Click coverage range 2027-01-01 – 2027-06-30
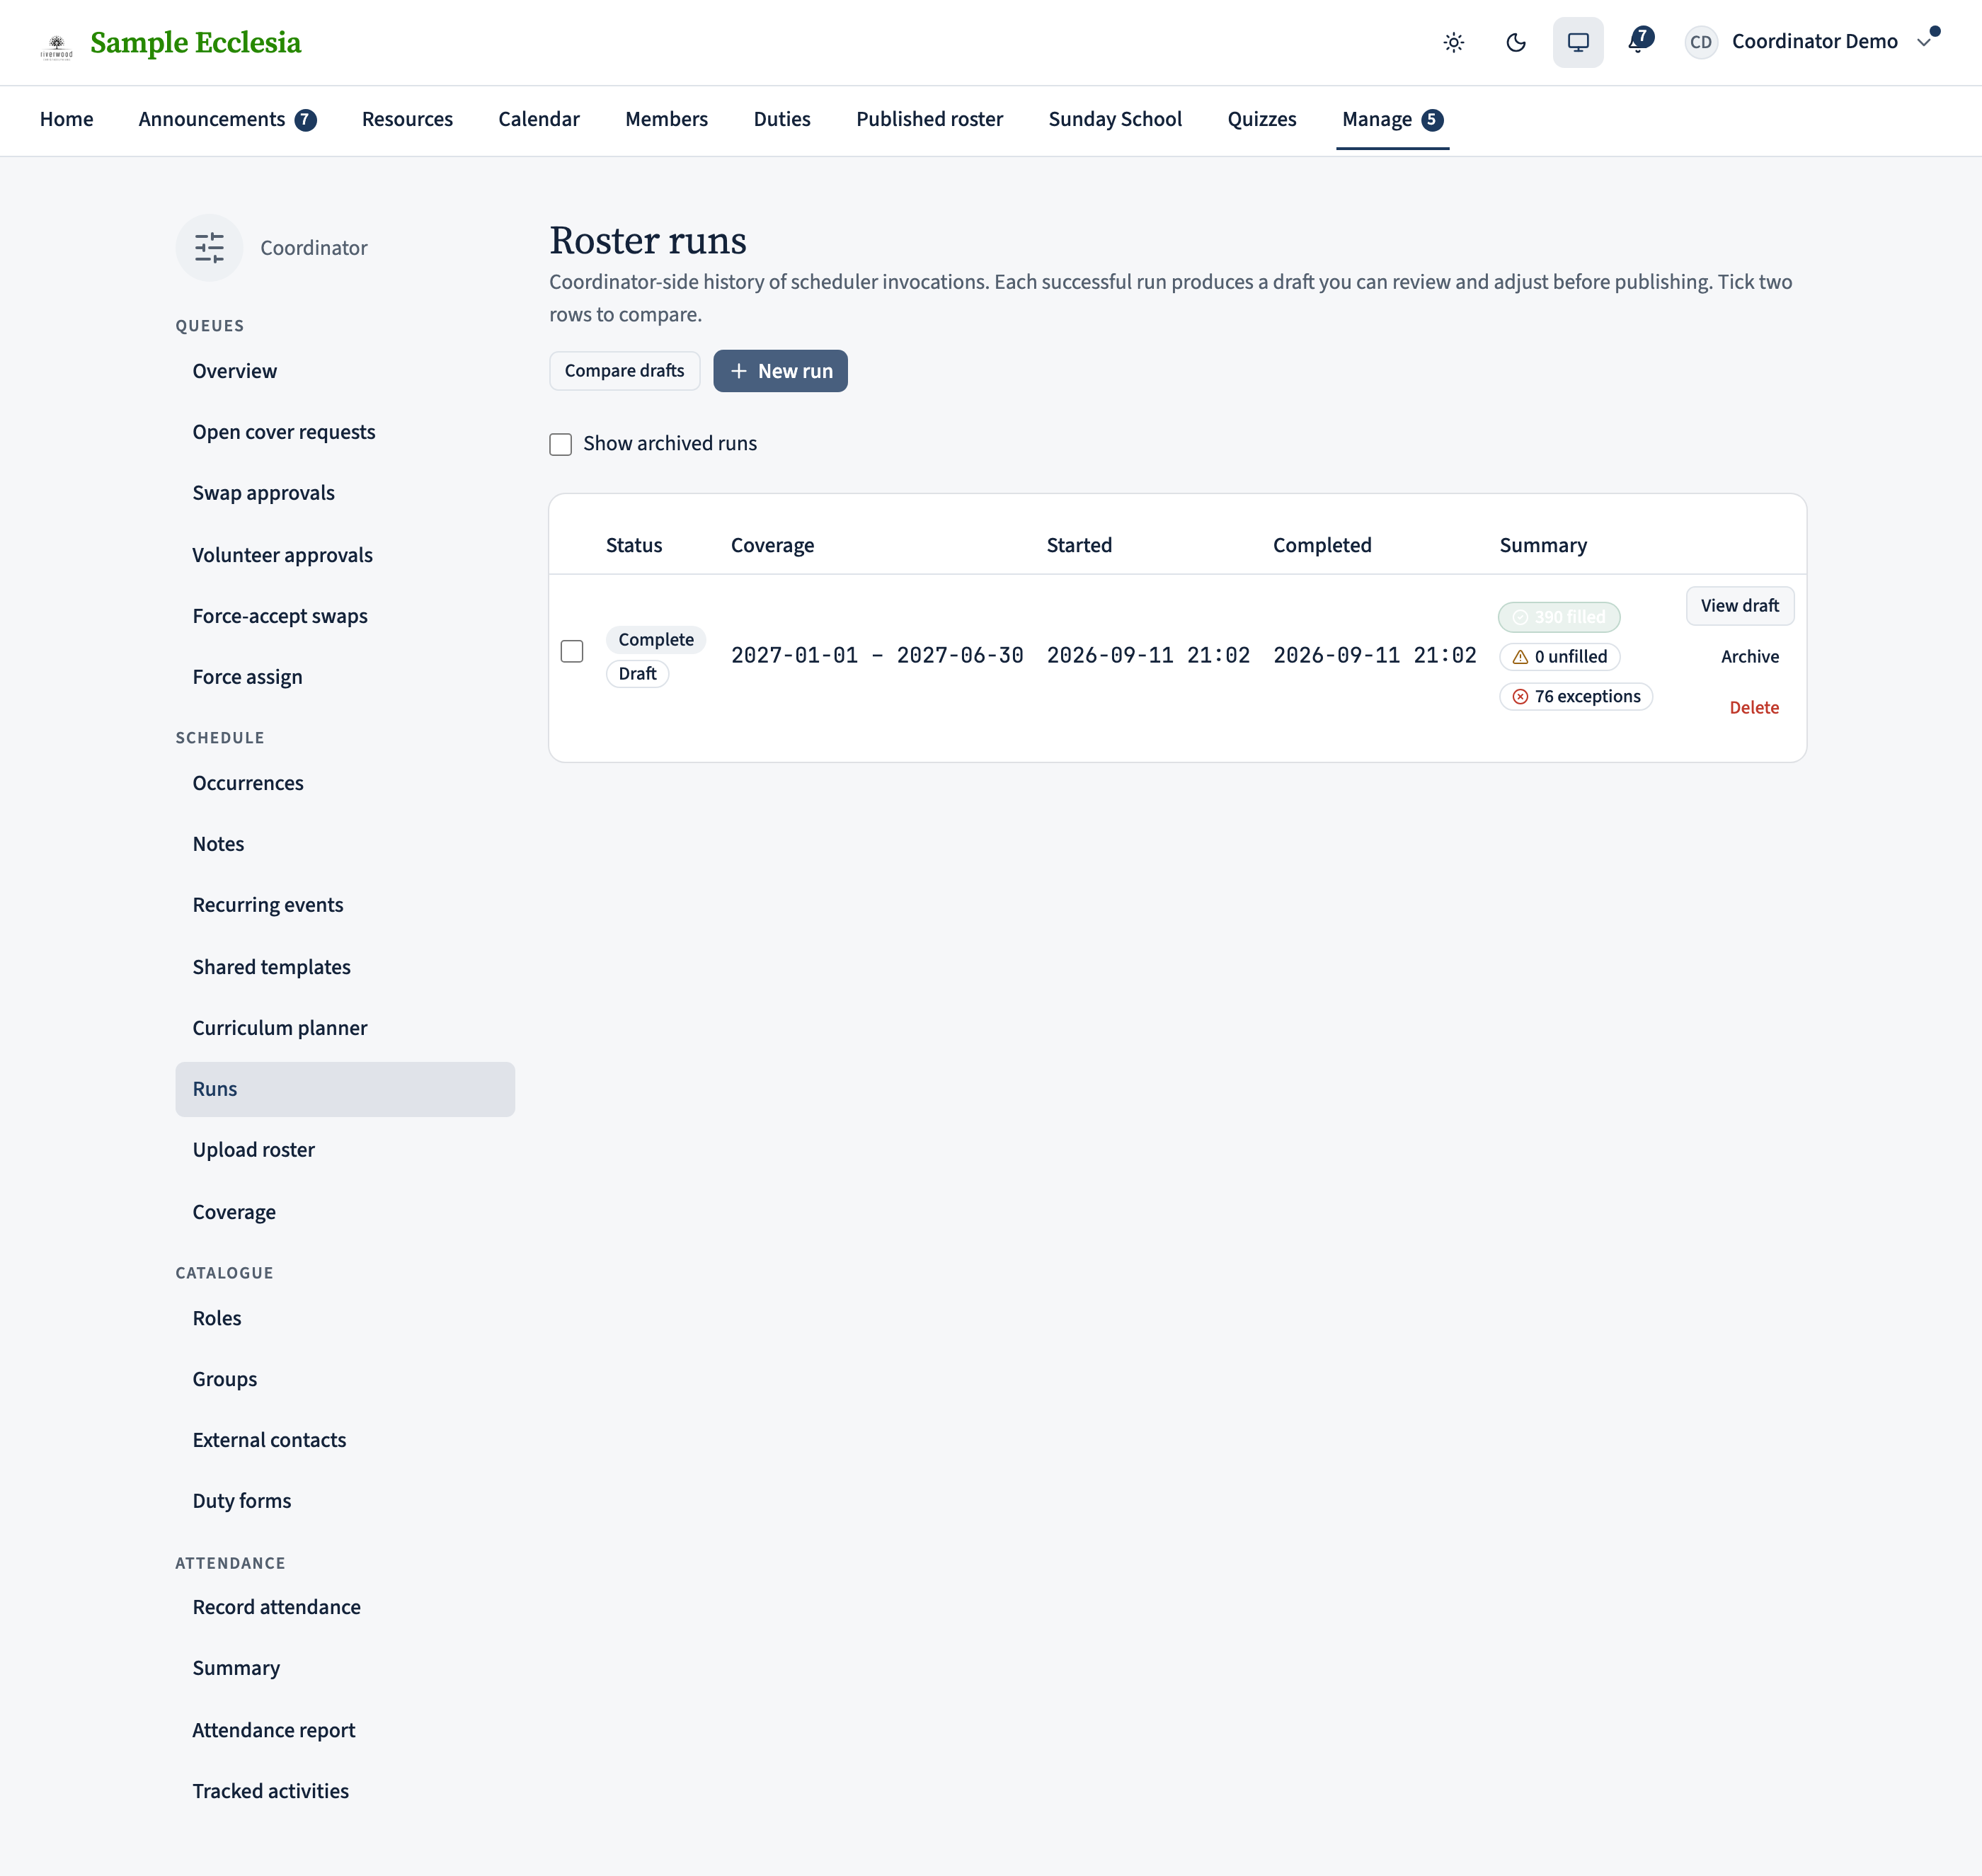 click(877, 655)
